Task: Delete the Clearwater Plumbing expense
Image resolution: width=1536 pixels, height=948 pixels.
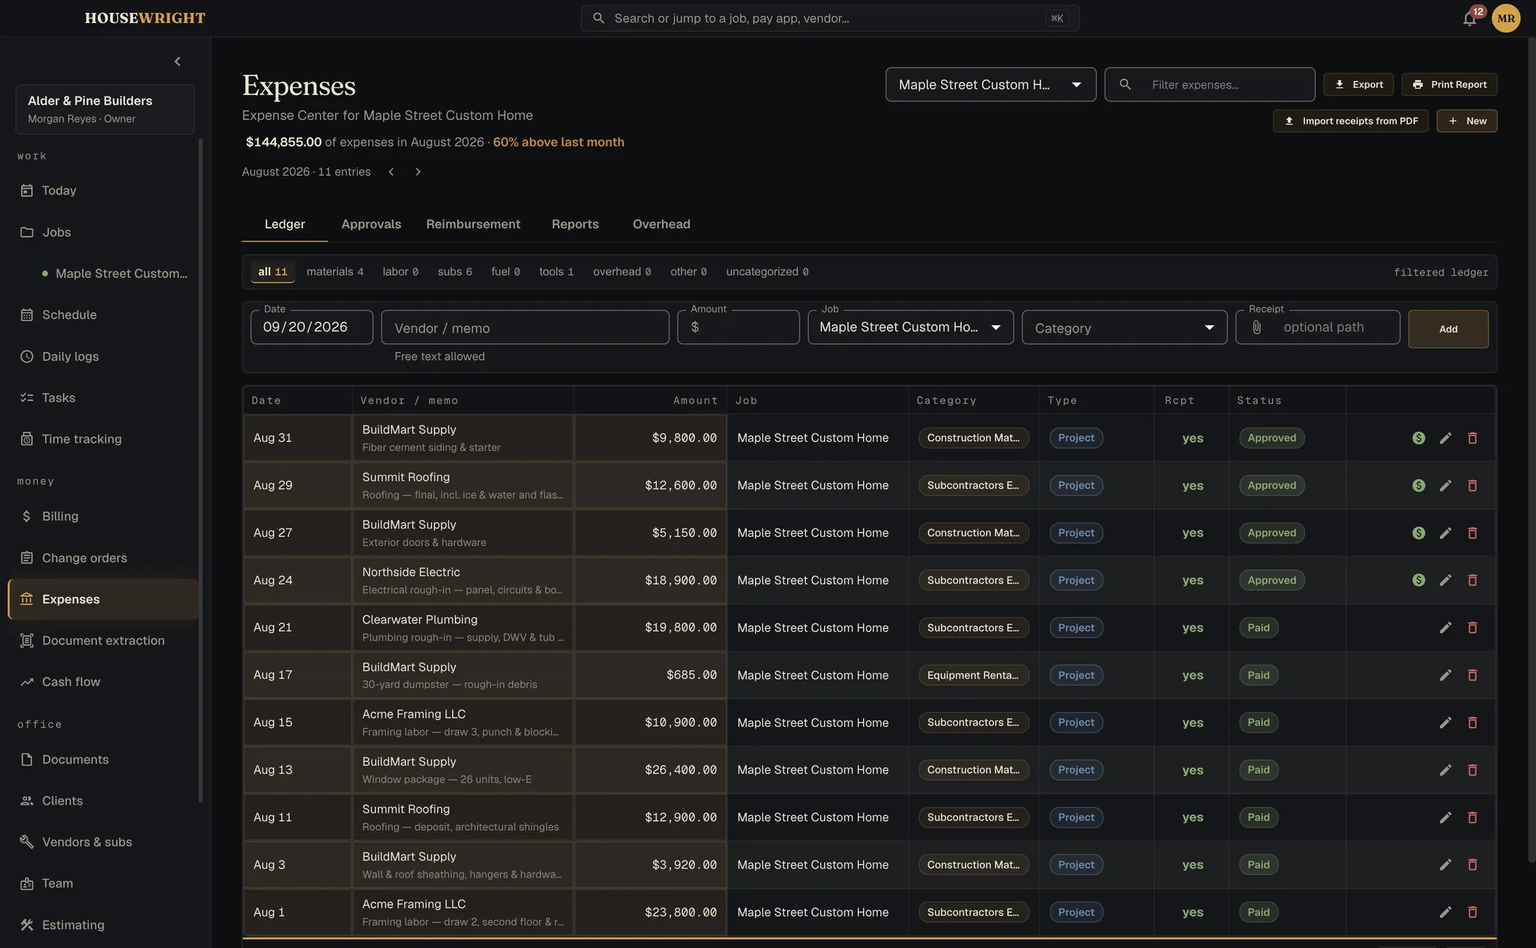Action: (x=1472, y=628)
